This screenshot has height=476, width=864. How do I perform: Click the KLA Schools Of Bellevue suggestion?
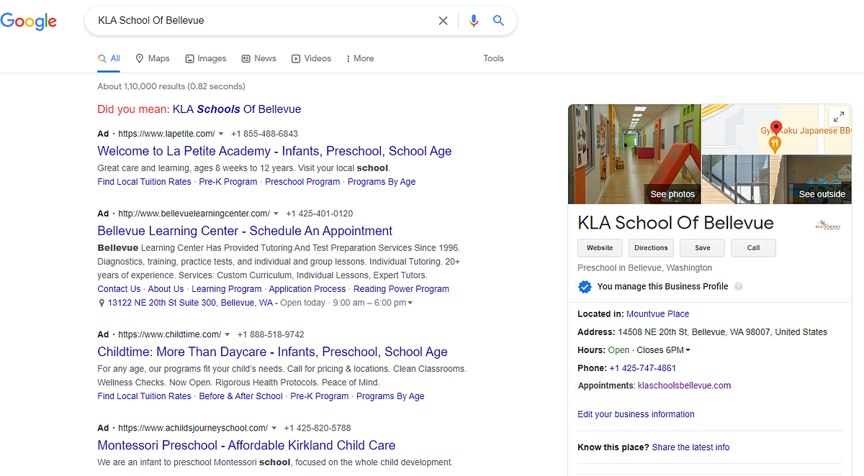[237, 109]
